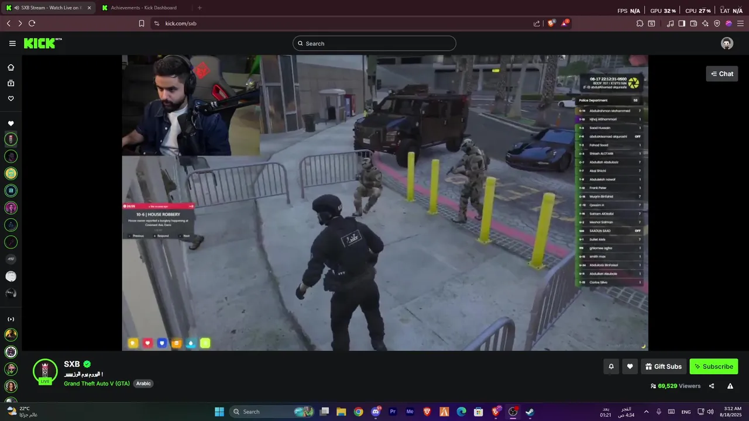The width and height of the screenshot is (749, 421).
Task: Open the Kick sidebar hamburger menu
Action: click(12, 43)
